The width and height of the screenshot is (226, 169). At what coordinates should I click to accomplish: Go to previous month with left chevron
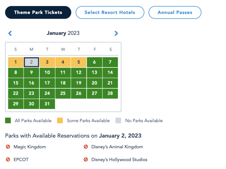point(10,33)
